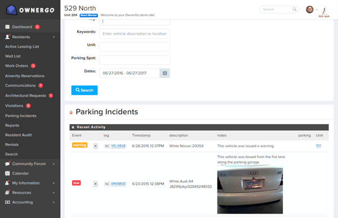Open the Dashboard icon in sidebar

(x=7, y=26)
